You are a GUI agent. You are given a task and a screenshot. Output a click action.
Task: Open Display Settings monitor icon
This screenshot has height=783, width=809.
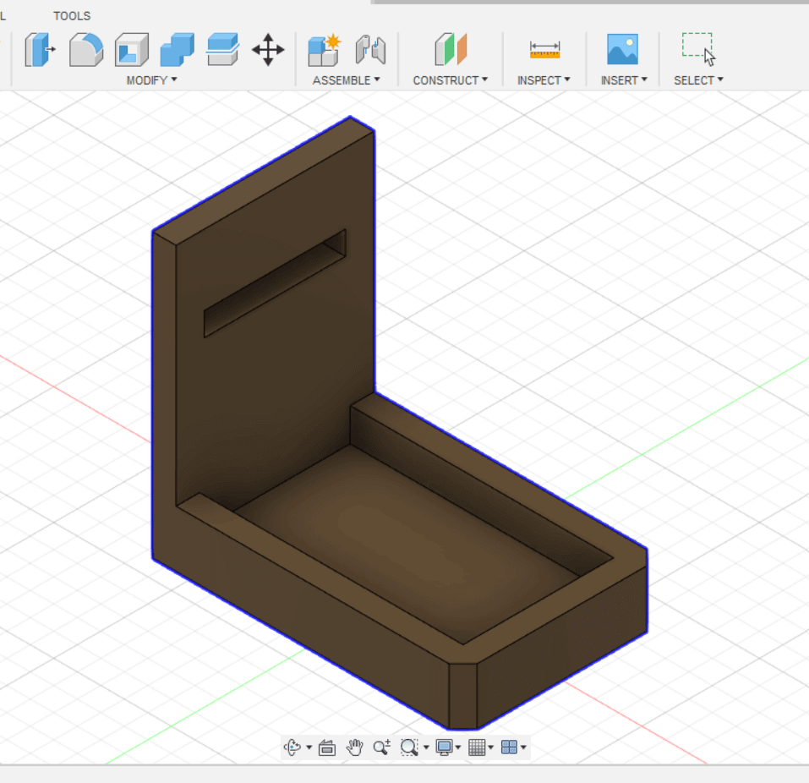click(444, 747)
